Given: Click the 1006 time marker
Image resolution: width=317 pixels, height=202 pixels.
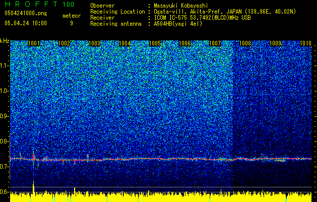Looking at the screenshot, I should tap(185, 43).
